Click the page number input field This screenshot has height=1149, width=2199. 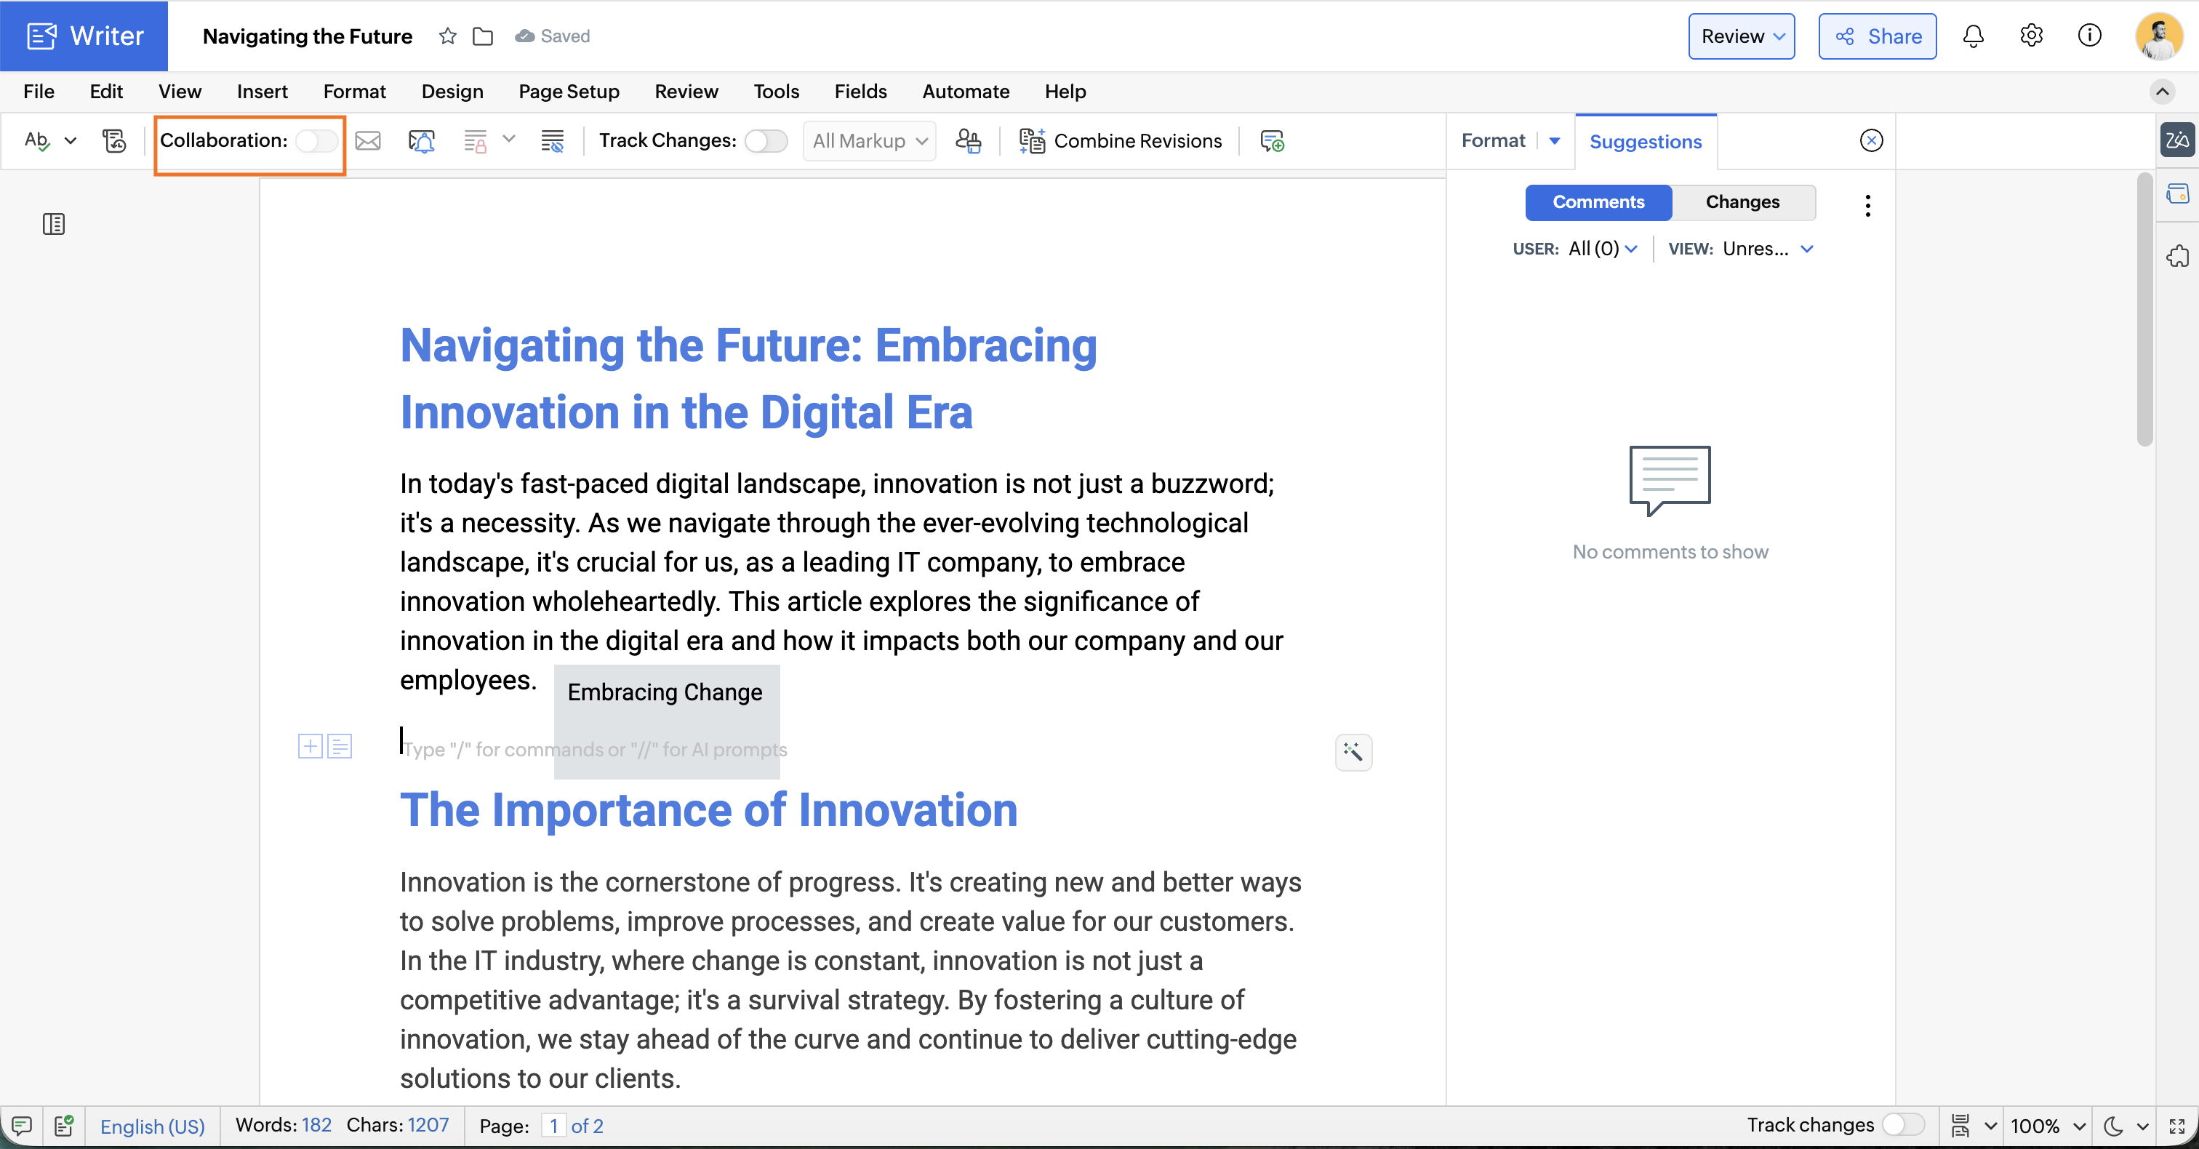click(553, 1126)
